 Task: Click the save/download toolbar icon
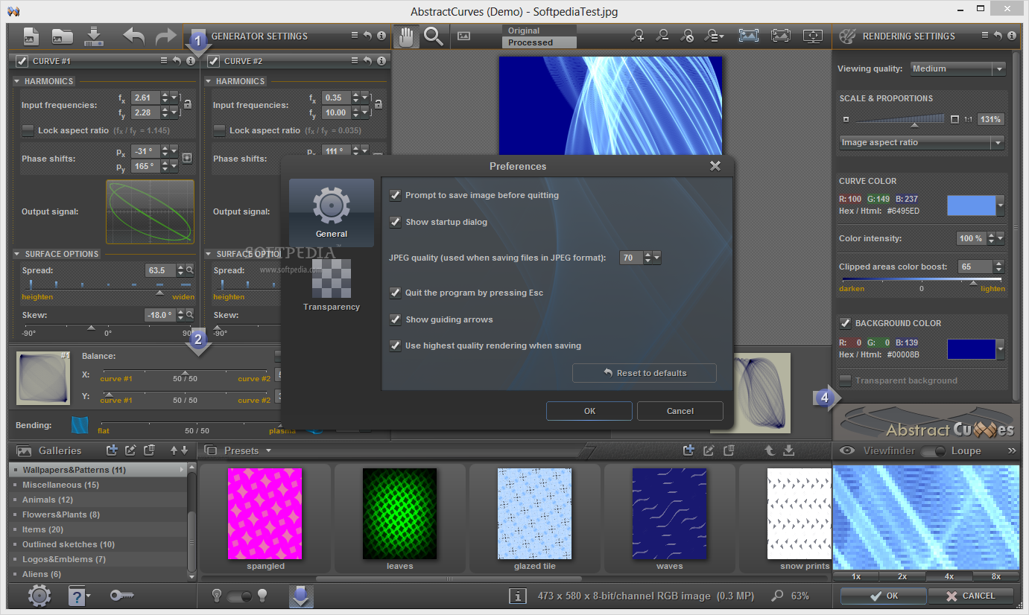[x=93, y=36]
